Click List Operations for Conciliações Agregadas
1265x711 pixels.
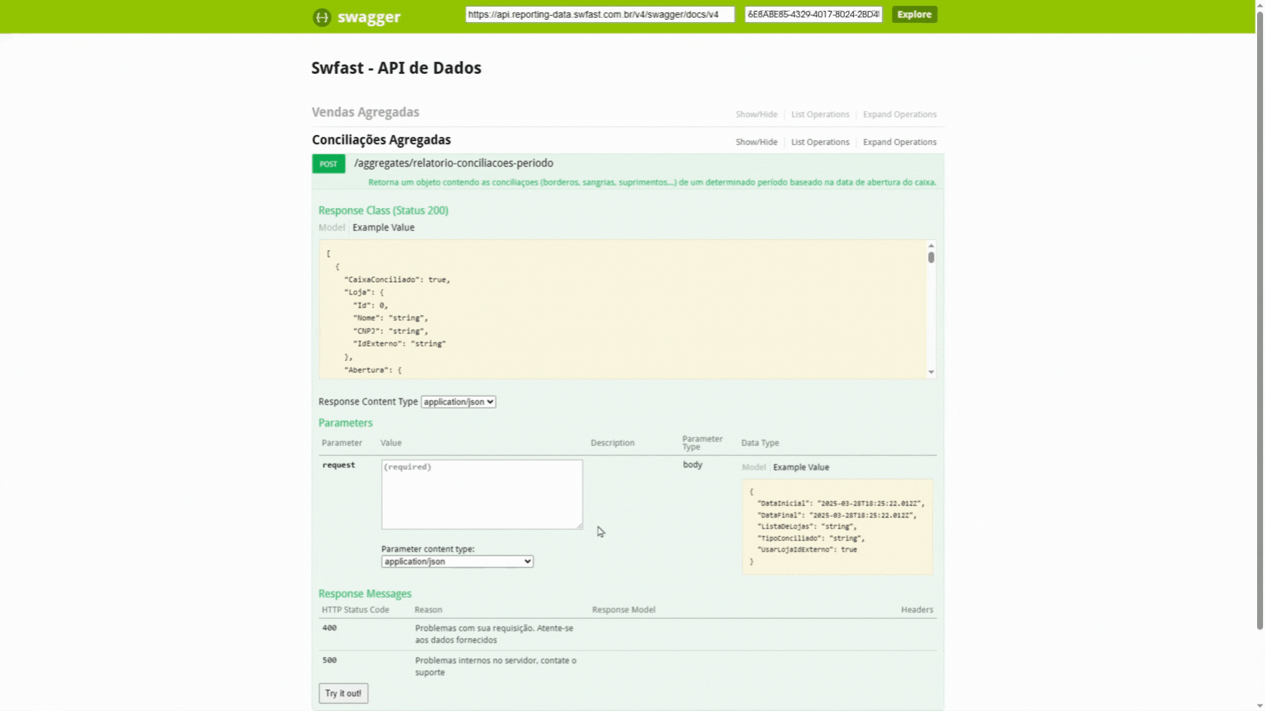[819, 142]
